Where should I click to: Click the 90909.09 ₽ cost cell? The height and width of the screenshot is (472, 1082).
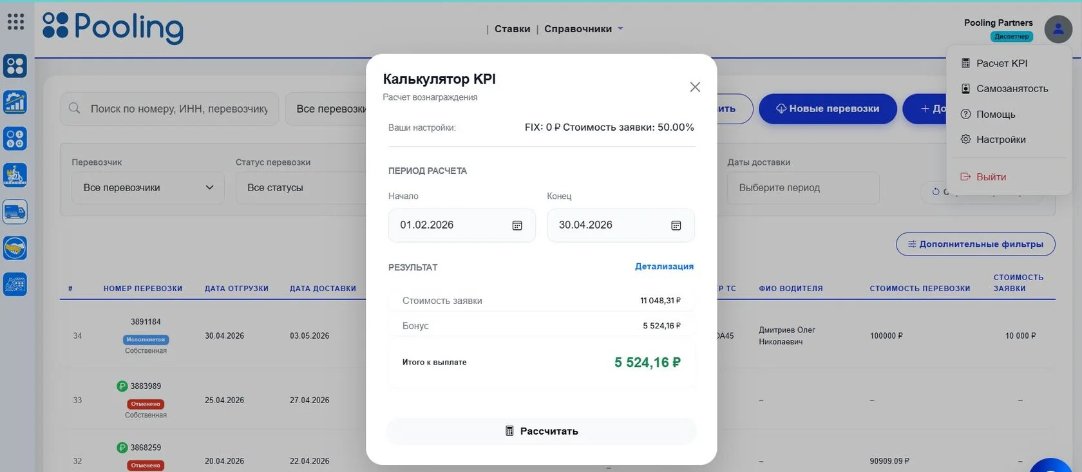pos(889,461)
